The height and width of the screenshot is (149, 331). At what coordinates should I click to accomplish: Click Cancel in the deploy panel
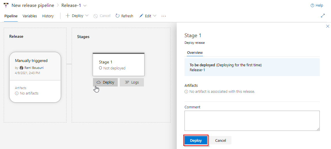point(220,140)
